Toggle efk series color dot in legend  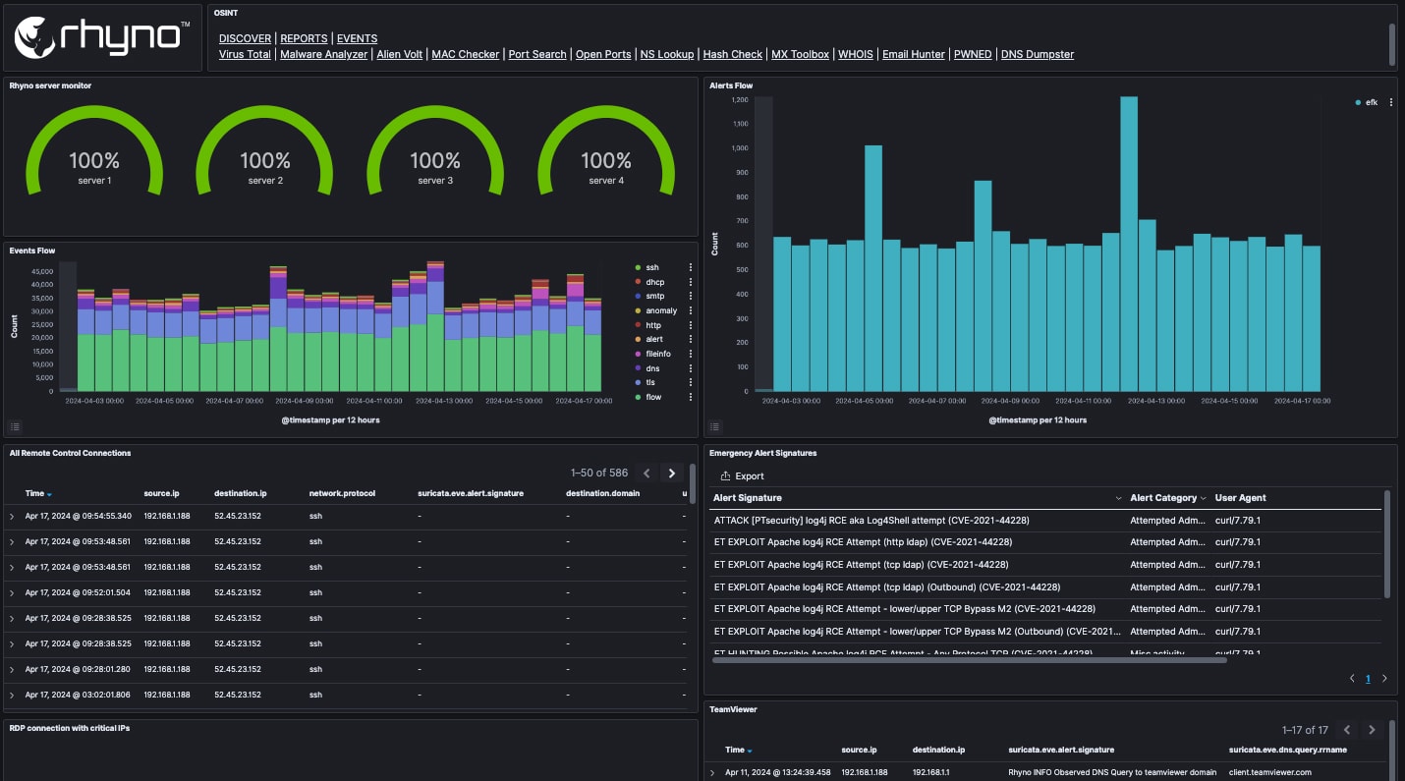(1358, 102)
